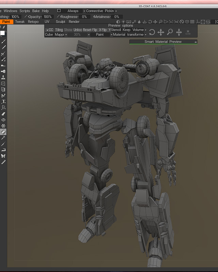The width and height of the screenshot is (218, 272).
Task: Click the Reset button
Action: (x=87, y=30)
